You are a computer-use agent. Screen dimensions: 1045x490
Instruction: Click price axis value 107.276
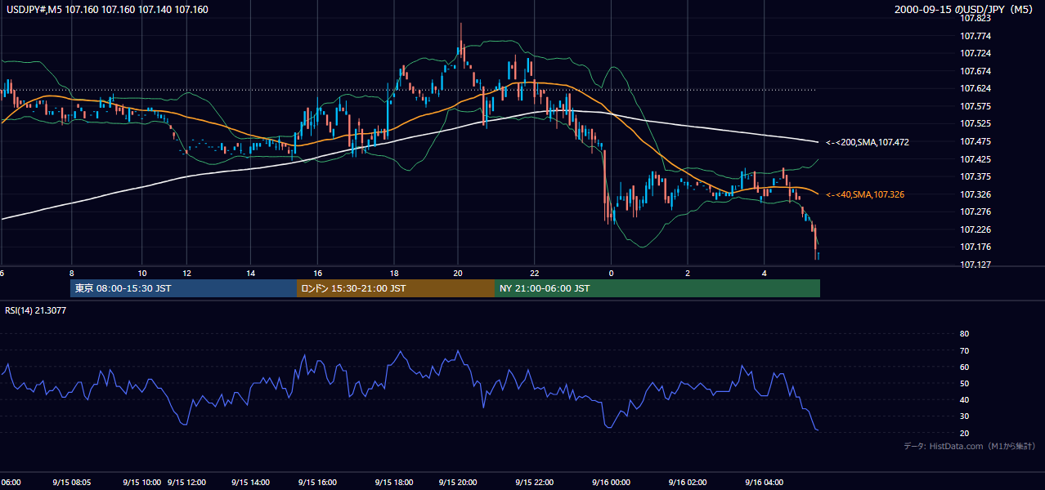[x=976, y=212]
